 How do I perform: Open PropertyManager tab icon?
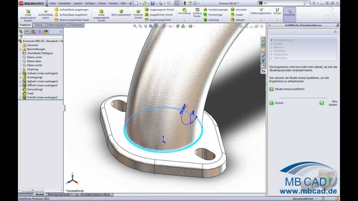point(27,32)
